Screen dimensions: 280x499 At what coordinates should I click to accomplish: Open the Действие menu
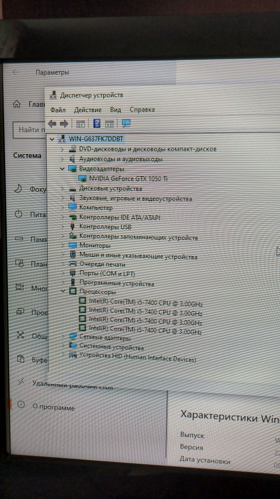point(88,110)
